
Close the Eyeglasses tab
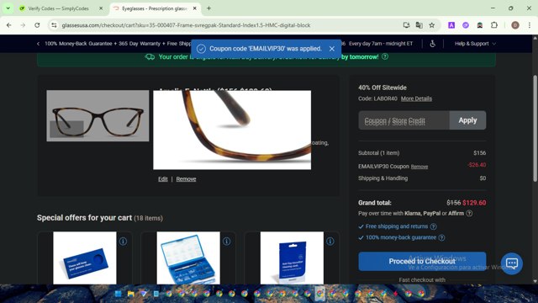coord(194,8)
